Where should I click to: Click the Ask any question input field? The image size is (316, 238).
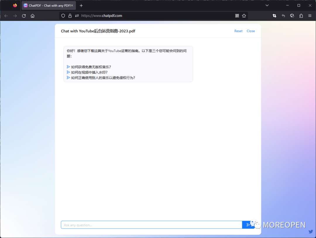(x=152, y=225)
